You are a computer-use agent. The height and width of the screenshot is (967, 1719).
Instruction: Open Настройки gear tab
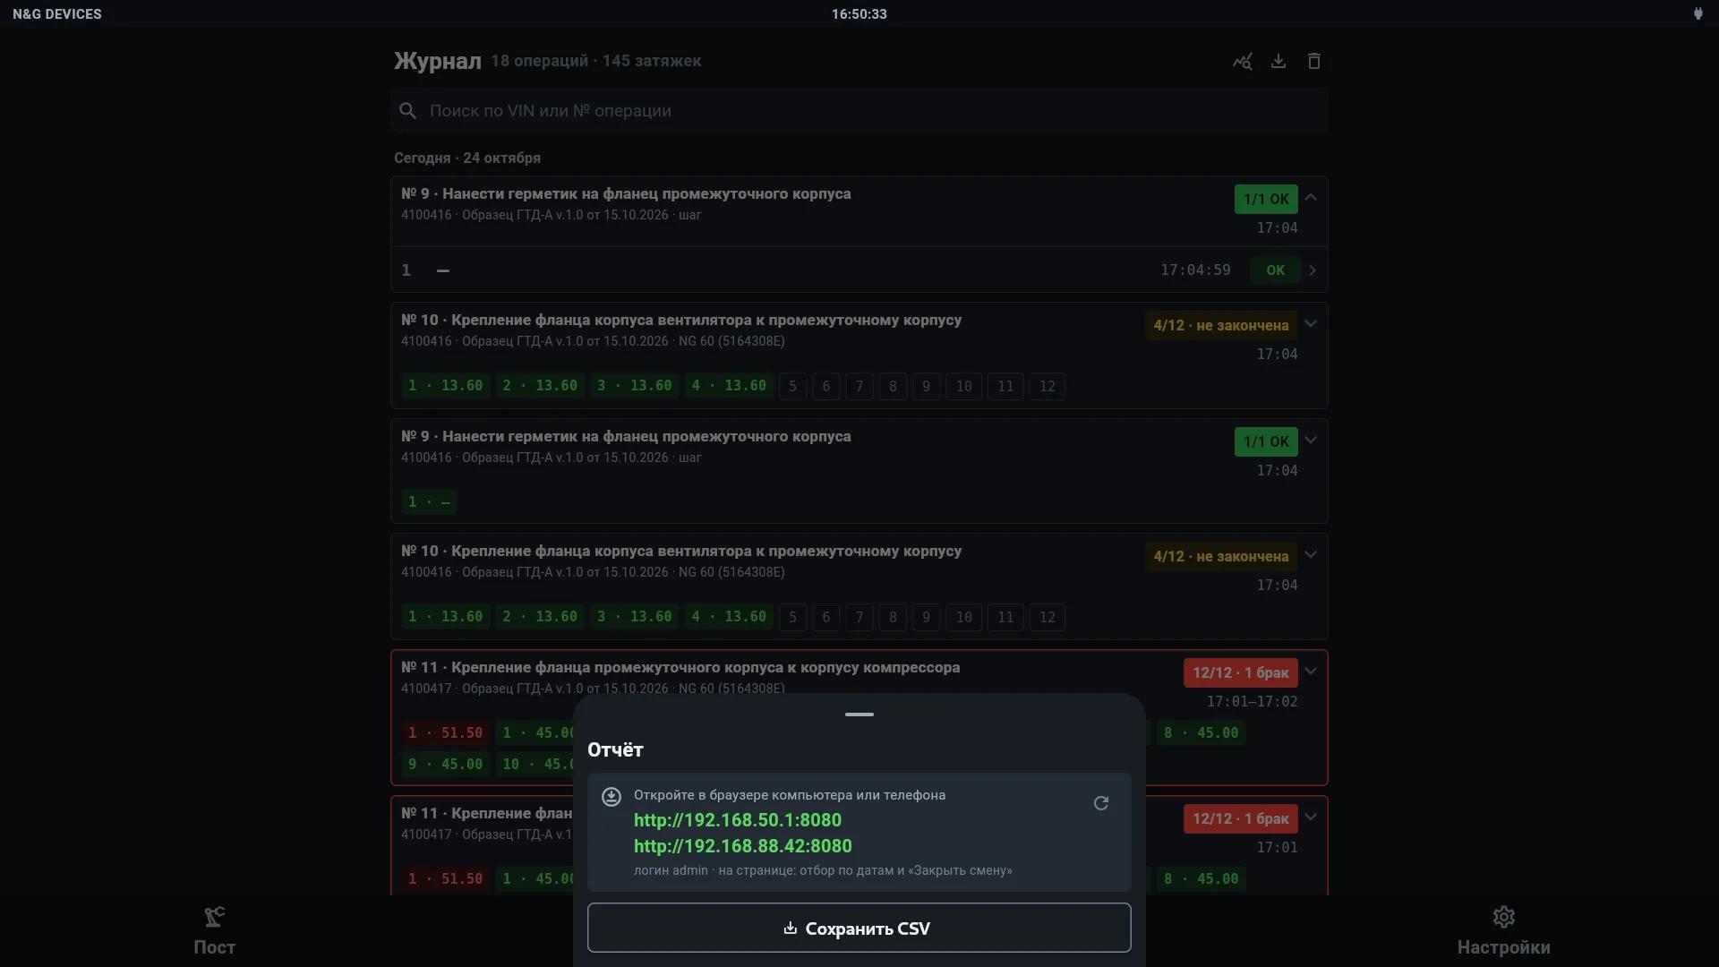point(1503,931)
